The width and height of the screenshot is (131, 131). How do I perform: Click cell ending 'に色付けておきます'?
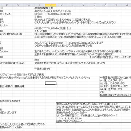pyautogui.click(x=10, y=101)
